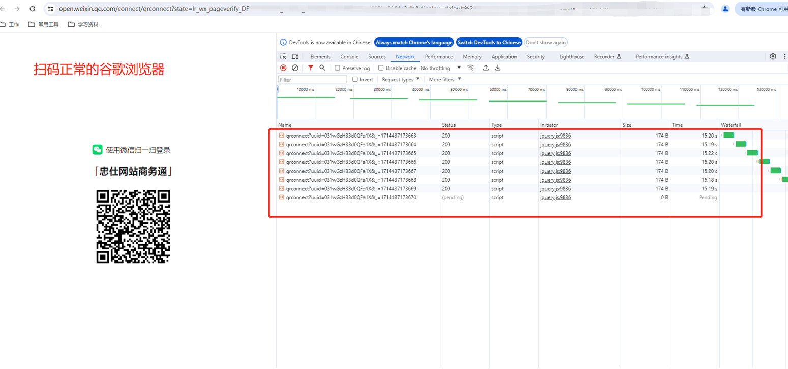Click the 有新版 Chrome 可用 update button
This screenshot has width=788, height=369.
(762, 9)
